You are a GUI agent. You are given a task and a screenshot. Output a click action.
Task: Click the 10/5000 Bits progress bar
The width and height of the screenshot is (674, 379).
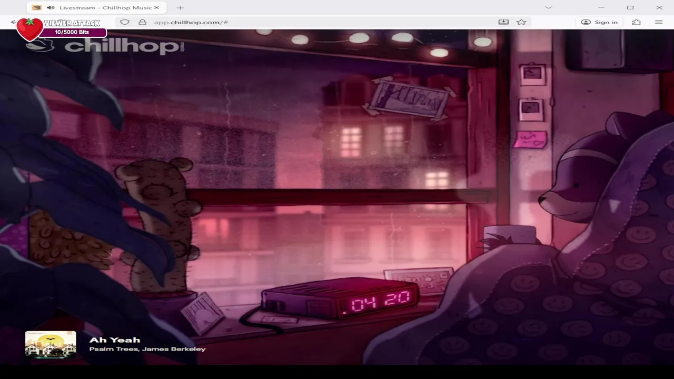click(x=73, y=32)
